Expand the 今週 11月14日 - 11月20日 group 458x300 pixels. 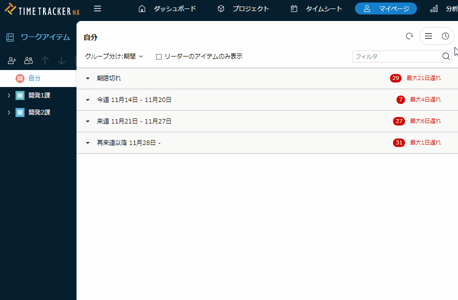(87, 100)
